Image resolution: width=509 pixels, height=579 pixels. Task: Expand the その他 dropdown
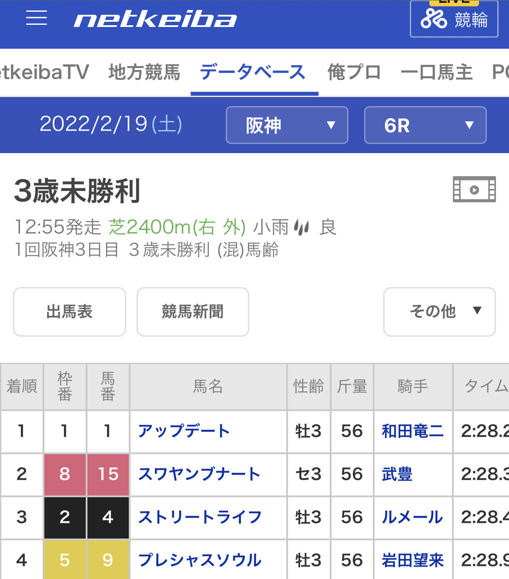click(439, 311)
